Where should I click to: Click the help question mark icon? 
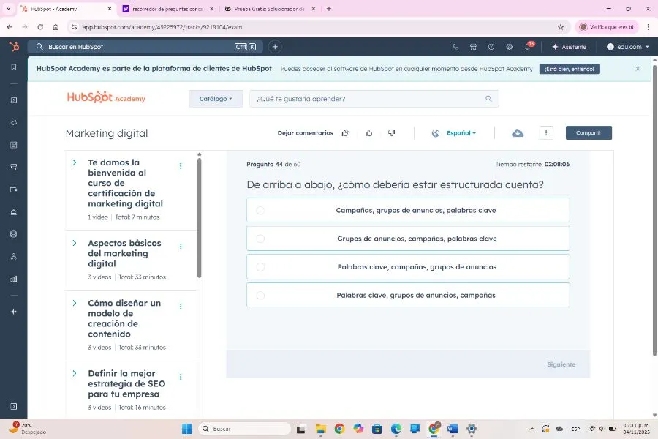(491, 47)
